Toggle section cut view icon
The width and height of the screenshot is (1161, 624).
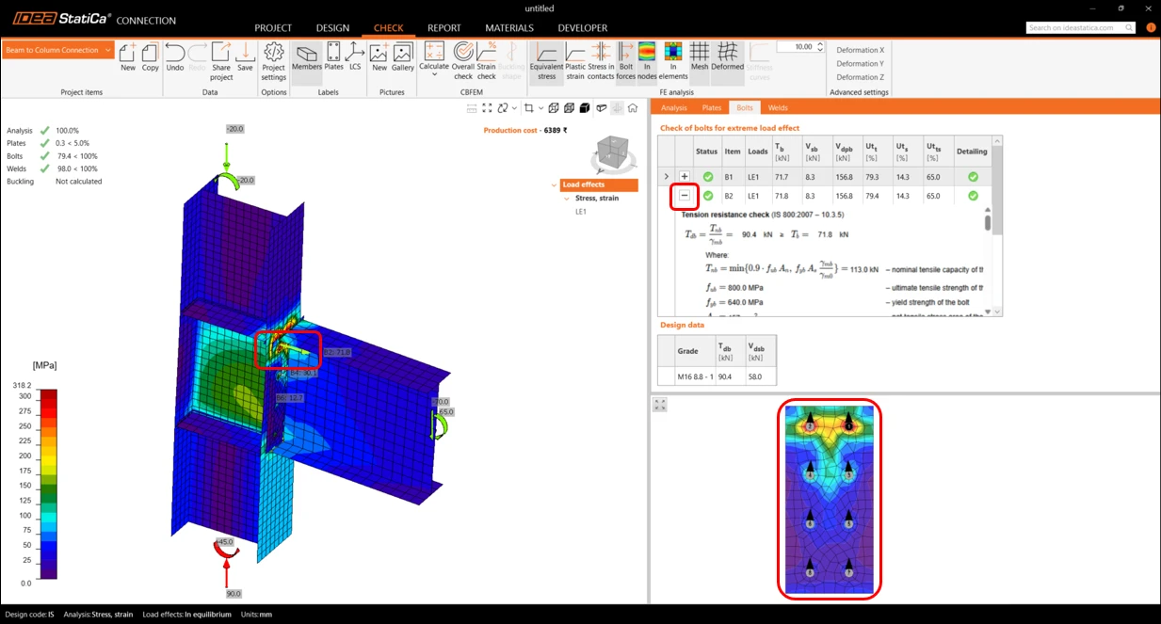(x=617, y=108)
